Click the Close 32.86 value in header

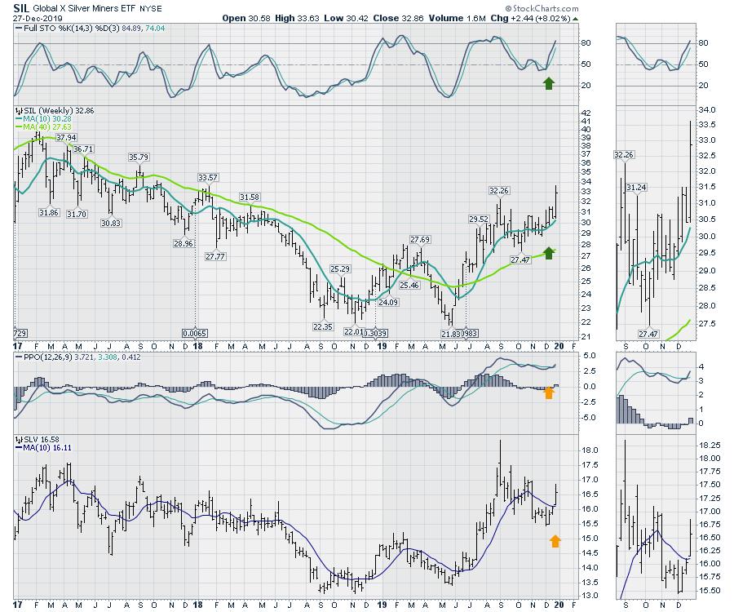point(398,18)
